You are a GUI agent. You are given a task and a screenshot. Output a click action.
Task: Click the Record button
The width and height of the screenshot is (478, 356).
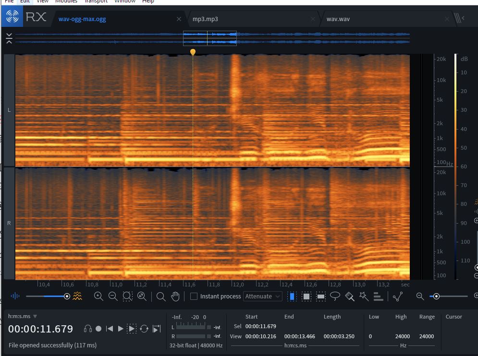pyautogui.click(x=98, y=329)
